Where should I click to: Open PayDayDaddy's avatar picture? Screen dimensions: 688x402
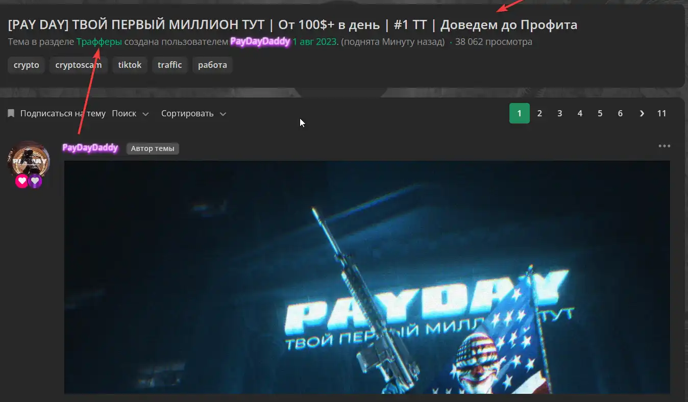pyautogui.click(x=29, y=160)
